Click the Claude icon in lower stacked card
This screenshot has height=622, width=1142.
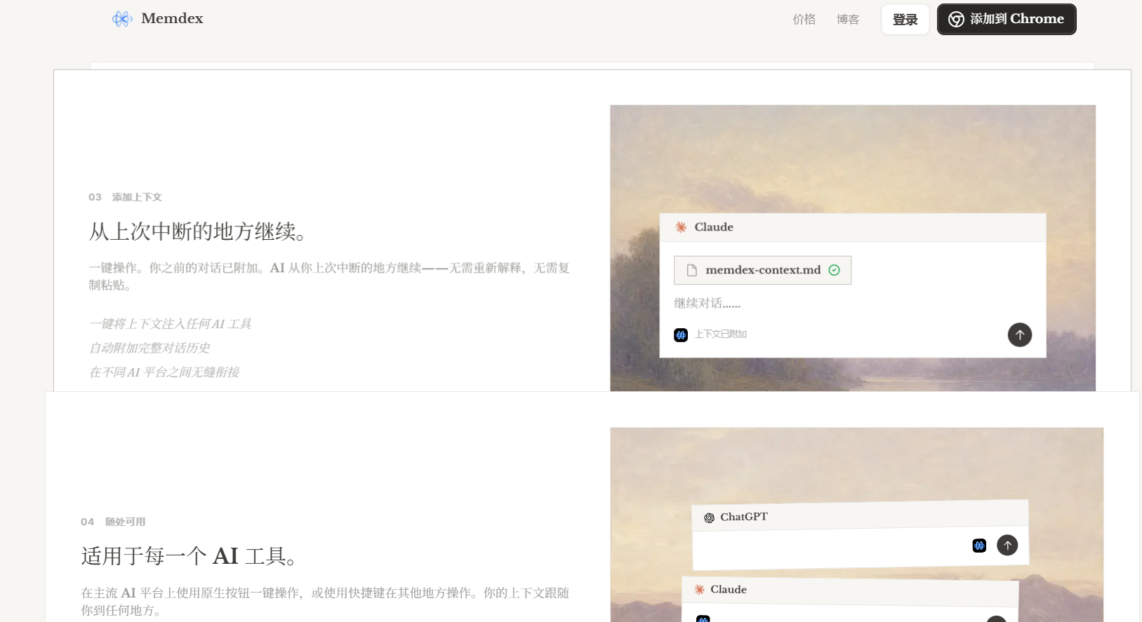(x=700, y=590)
